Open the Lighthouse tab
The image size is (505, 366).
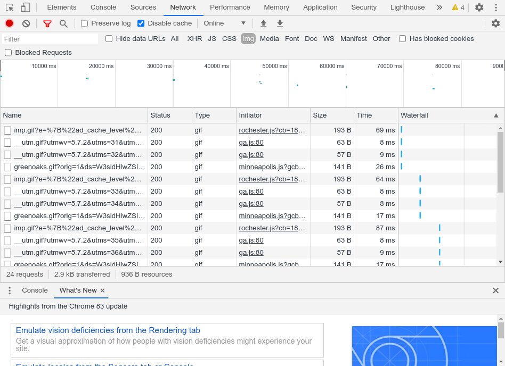click(408, 7)
